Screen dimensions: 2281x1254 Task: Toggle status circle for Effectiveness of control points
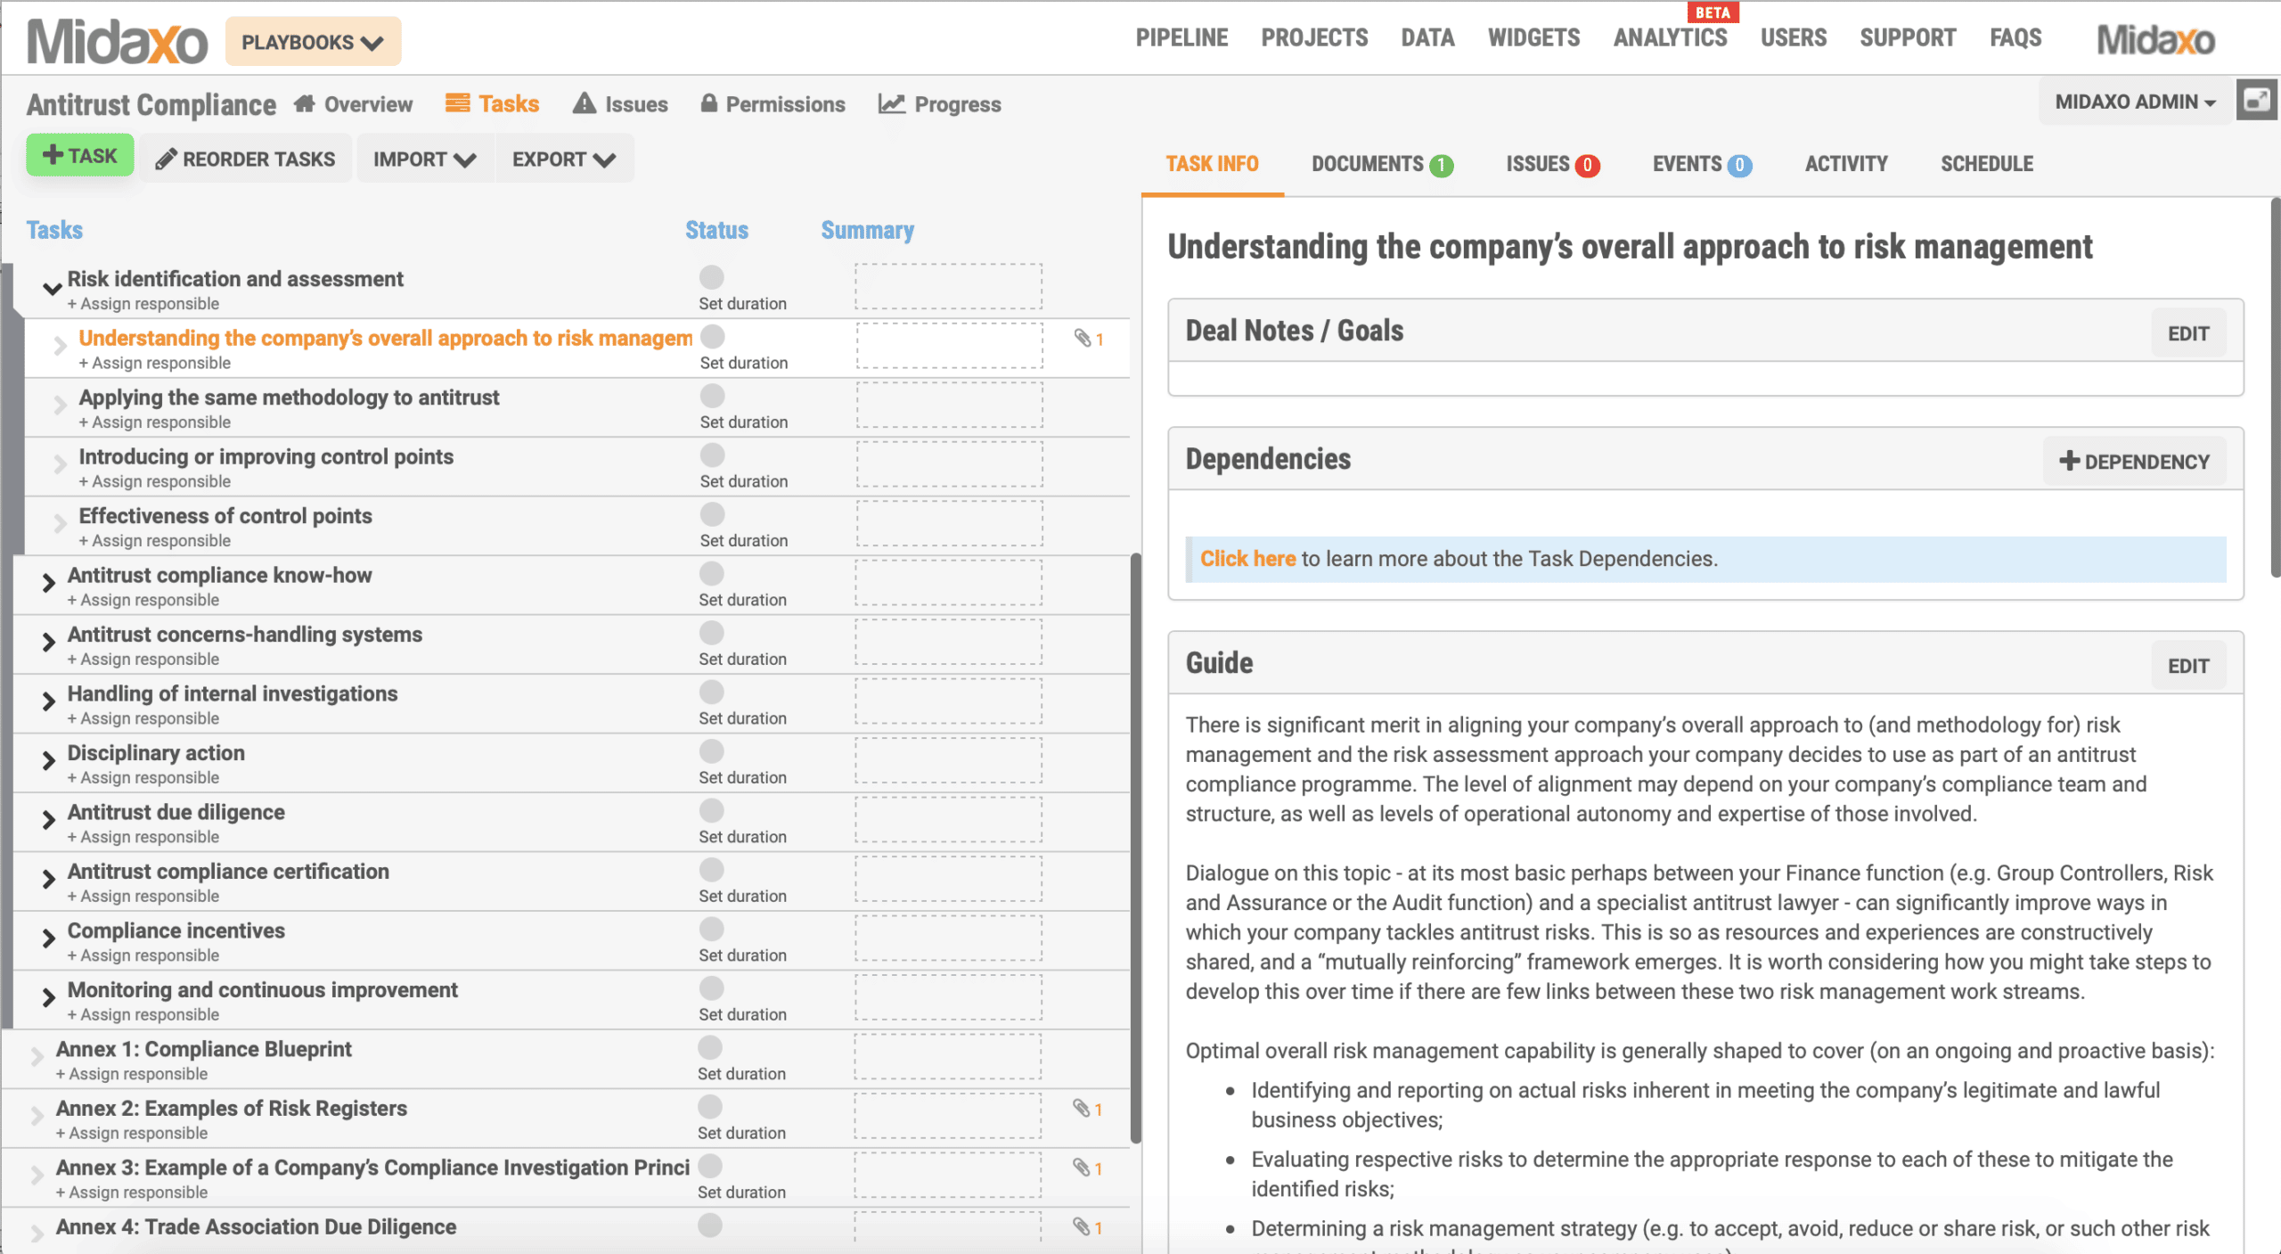coord(713,514)
